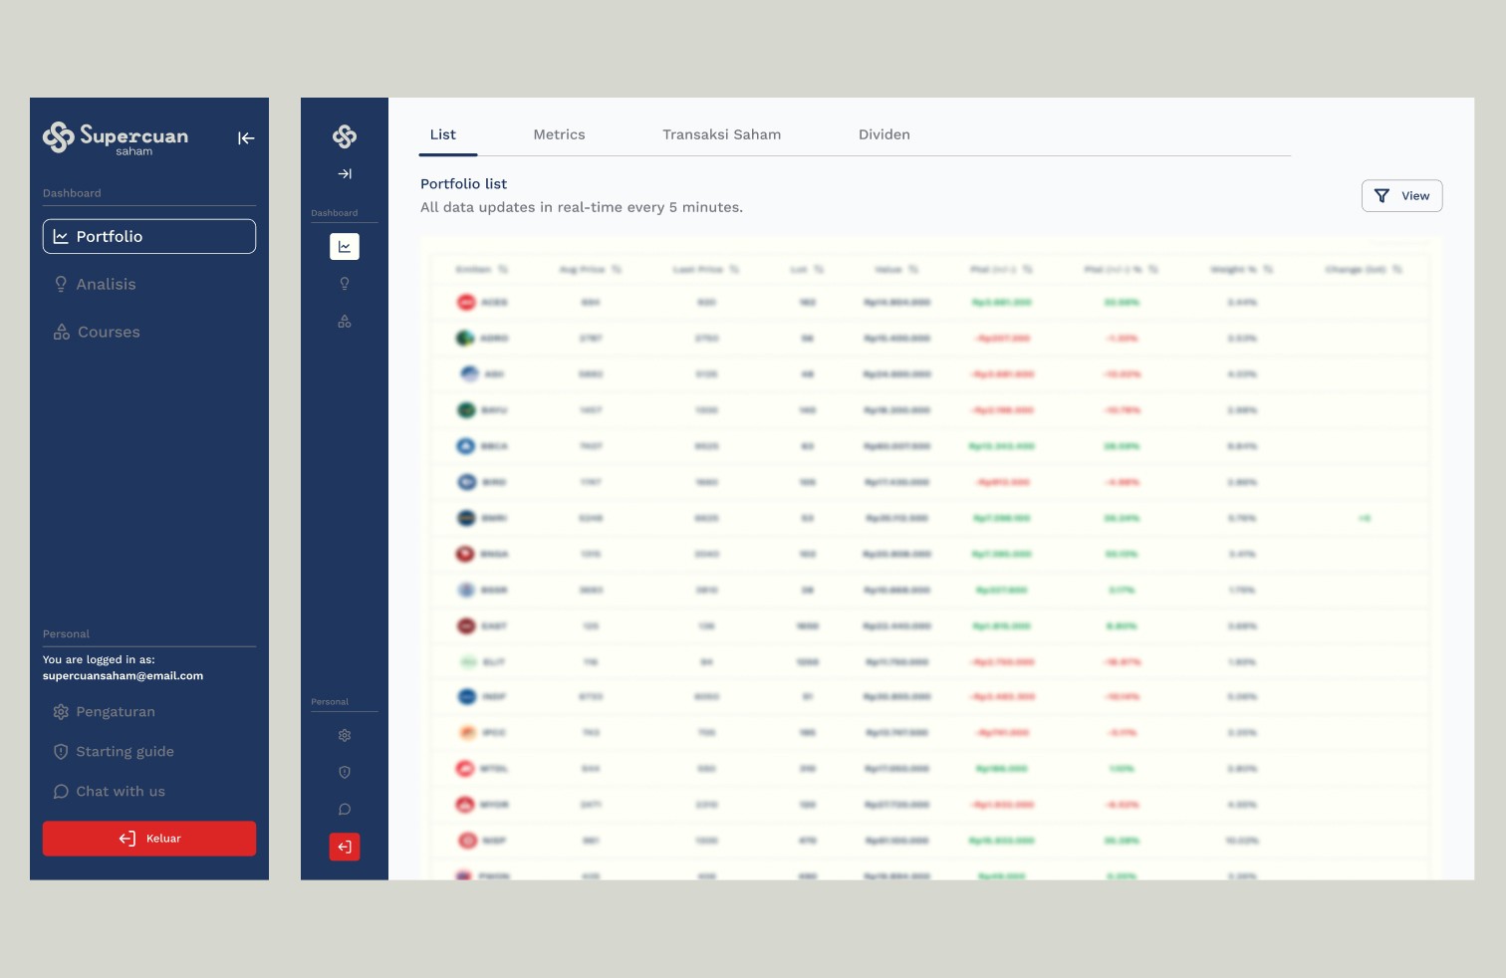Click the supercuansaham@email.com text

tap(123, 676)
